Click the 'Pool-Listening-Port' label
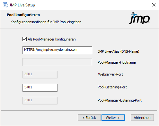Screen dimensions: 159x126 (x=112, y=87)
